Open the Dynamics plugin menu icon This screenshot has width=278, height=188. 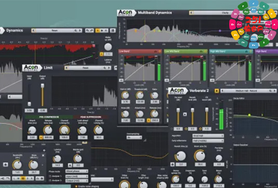[113, 31]
